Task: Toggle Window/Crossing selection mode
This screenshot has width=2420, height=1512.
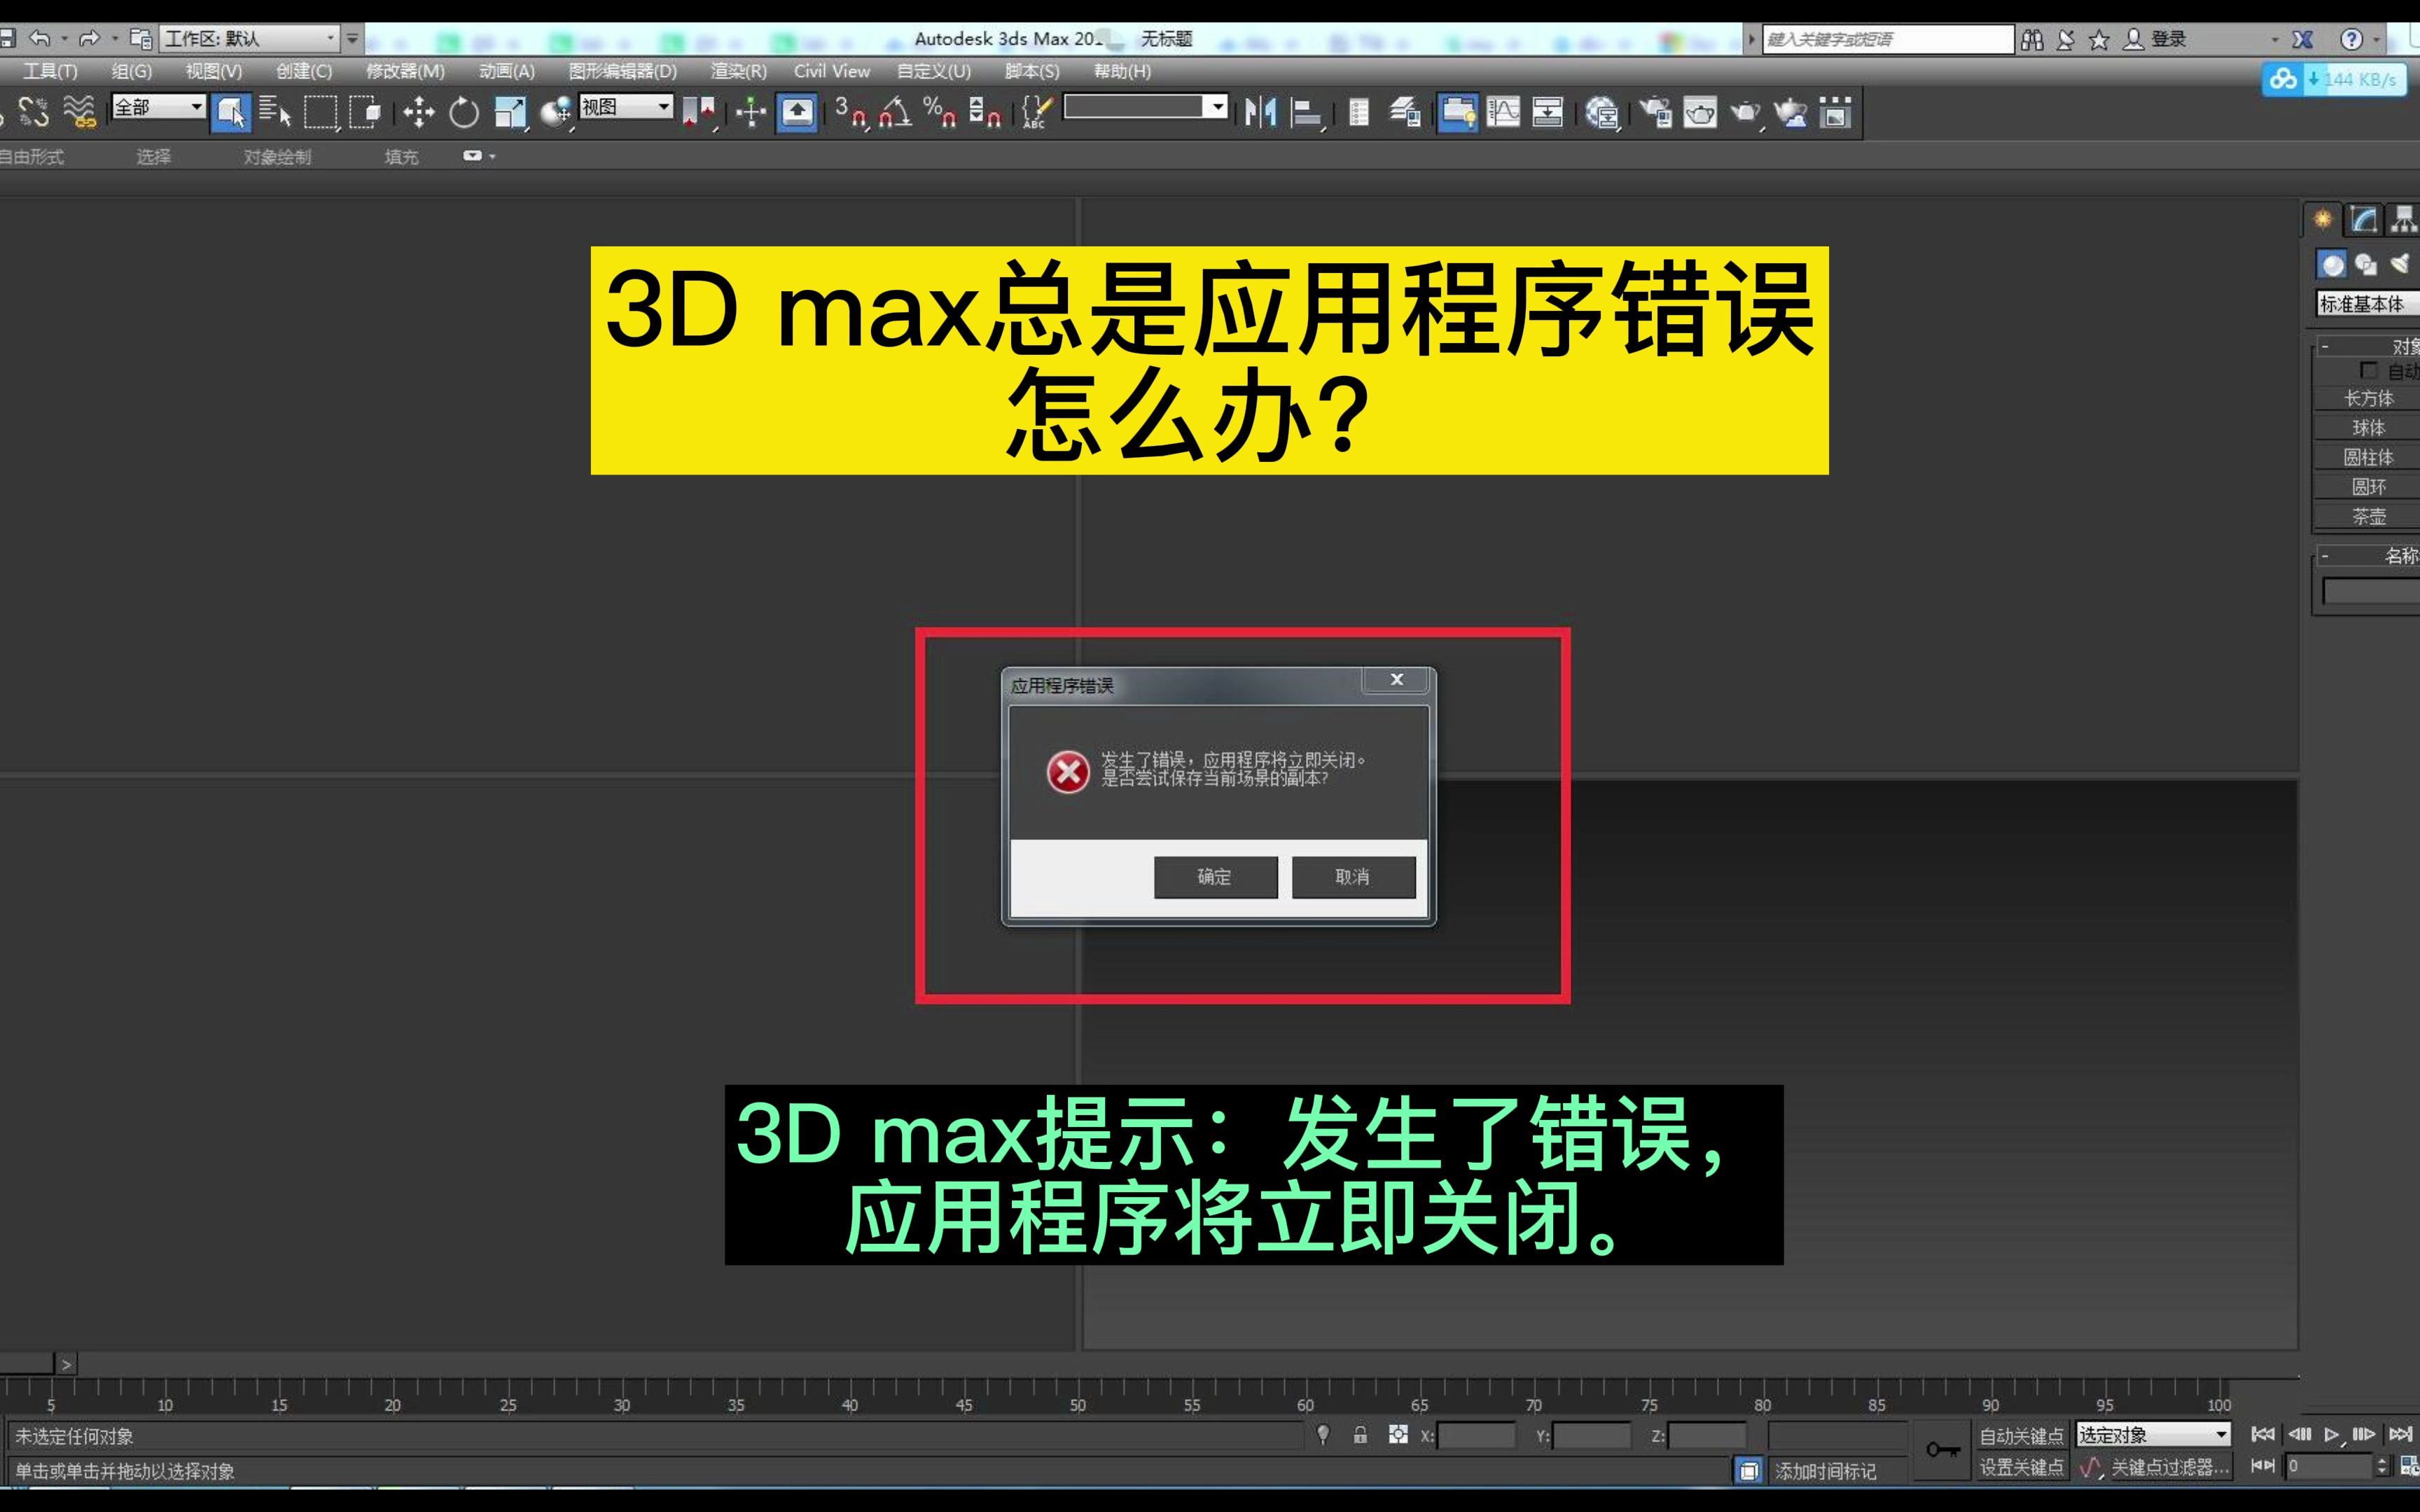Action: 365,112
